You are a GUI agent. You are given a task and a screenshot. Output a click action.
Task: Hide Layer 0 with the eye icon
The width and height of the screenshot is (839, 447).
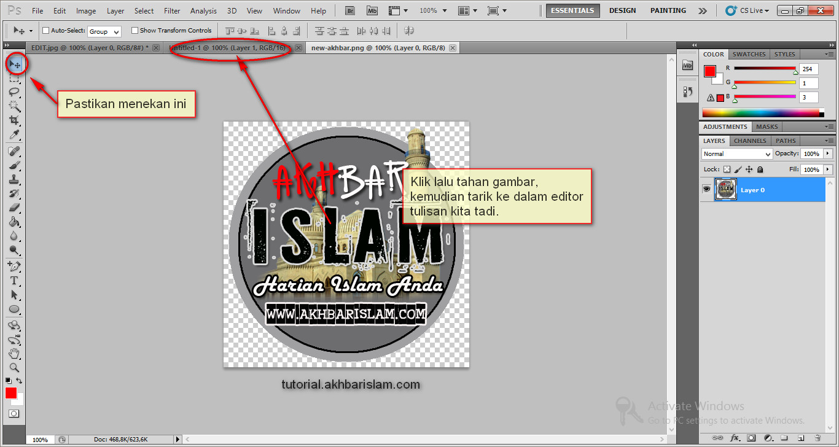point(706,190)
